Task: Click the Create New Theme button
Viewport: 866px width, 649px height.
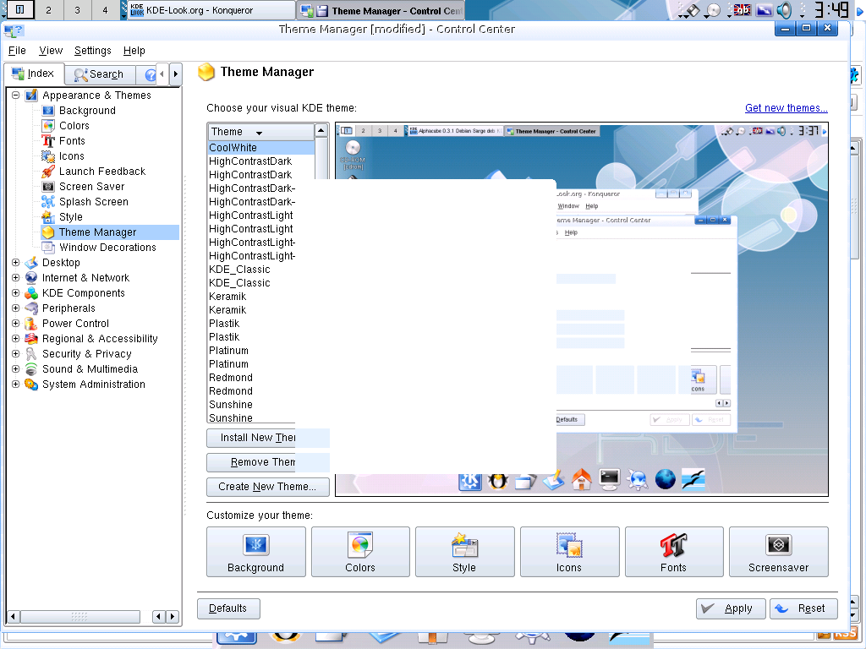Action: click(268, 487)
